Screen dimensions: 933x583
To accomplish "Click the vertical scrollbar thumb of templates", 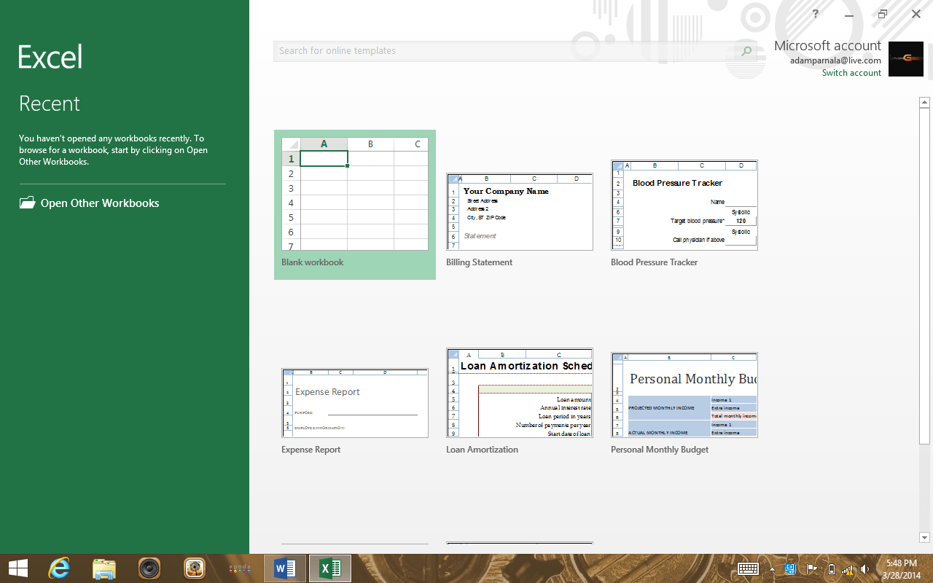I will (x=925, y=275).
